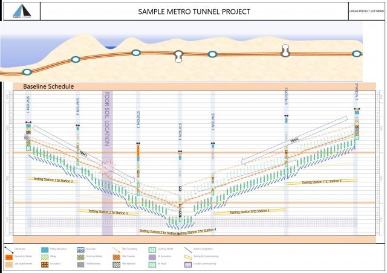Click the 'Utility Relocation' legend label
This screenshot has width=387, height=273.
[x=59, y=249]
